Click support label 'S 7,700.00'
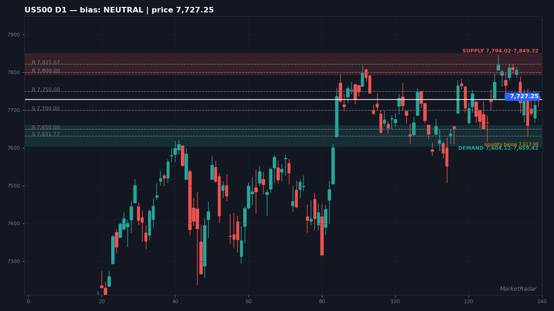 (46, 109)
